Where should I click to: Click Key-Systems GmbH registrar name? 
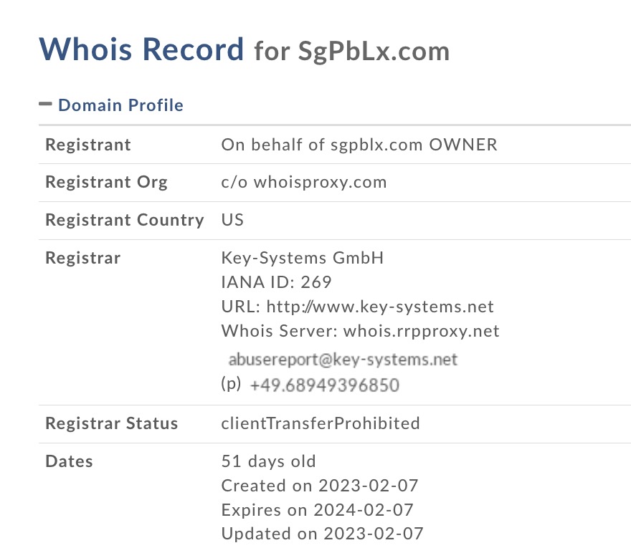point(303,258)
